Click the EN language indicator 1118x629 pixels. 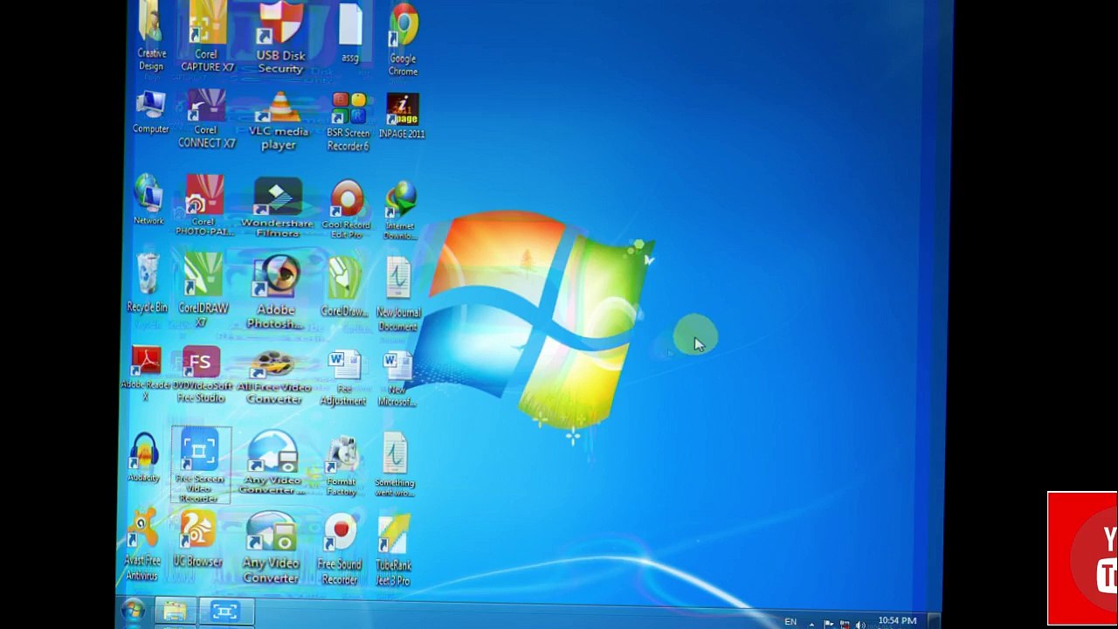coord(790,621)
